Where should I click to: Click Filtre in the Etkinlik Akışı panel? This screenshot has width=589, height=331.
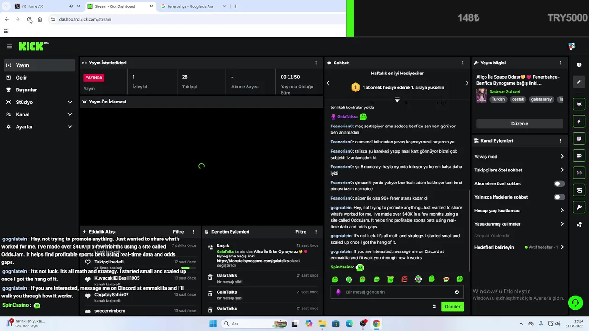[178, 232]
